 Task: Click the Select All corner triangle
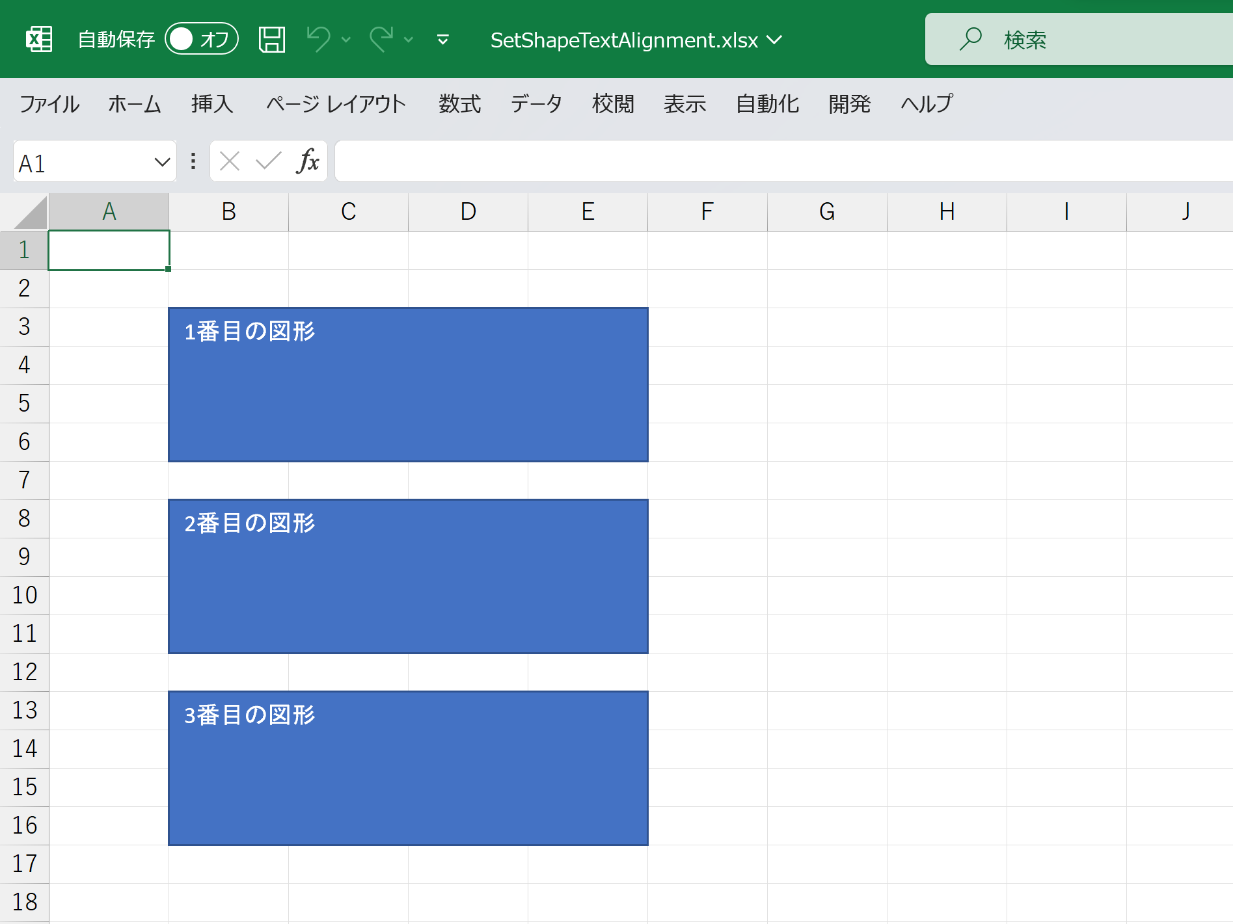(30, 212)
